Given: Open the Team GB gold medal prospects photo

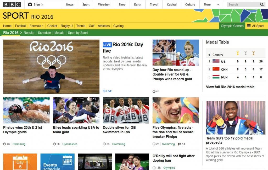Looking at the screenshot, I should click(236, 118).
